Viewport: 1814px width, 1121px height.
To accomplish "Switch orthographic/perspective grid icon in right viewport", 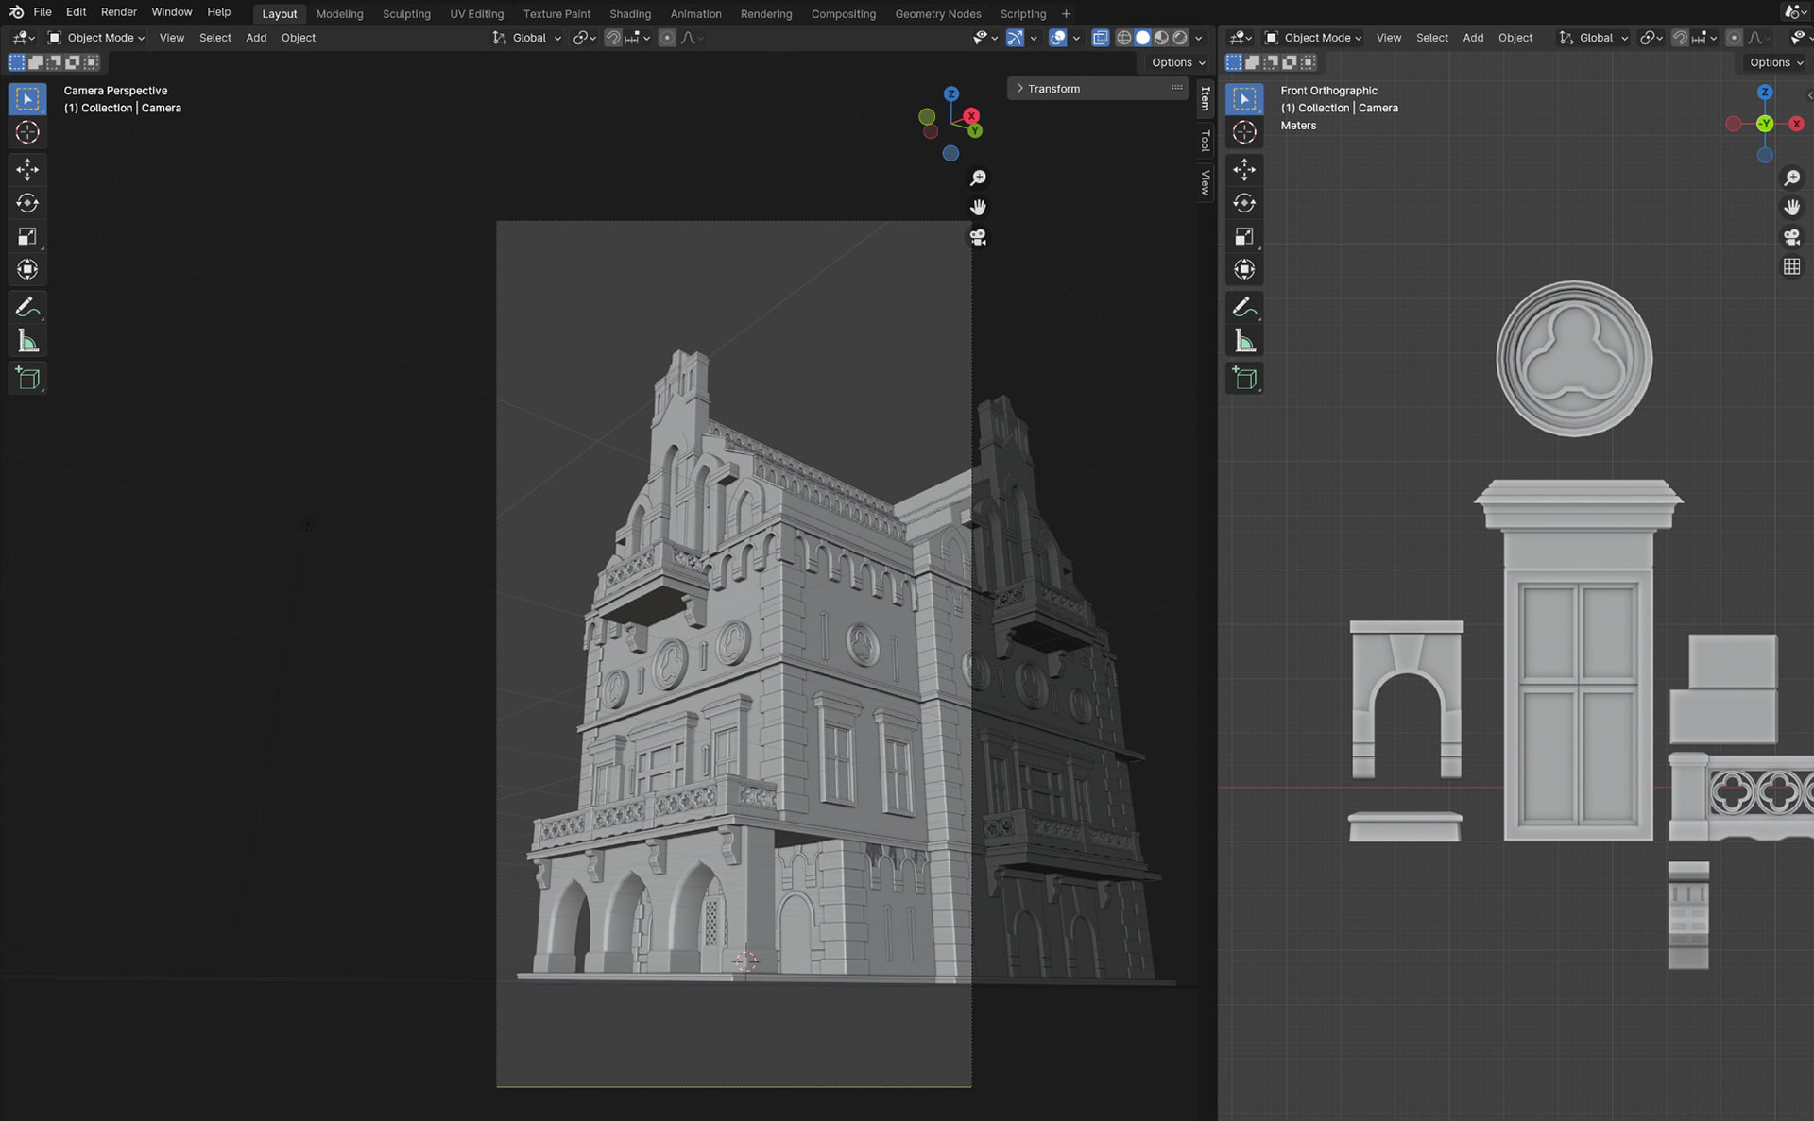I will (1791, 266).
